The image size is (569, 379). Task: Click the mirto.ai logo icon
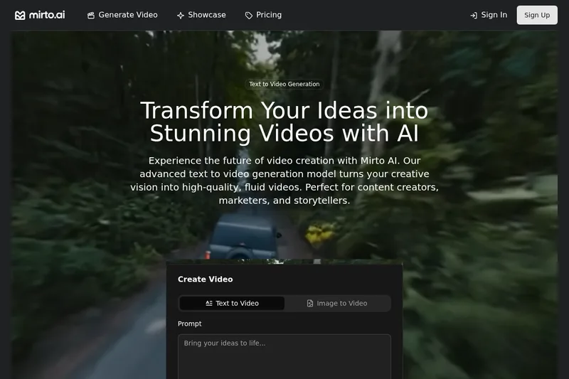20,15
